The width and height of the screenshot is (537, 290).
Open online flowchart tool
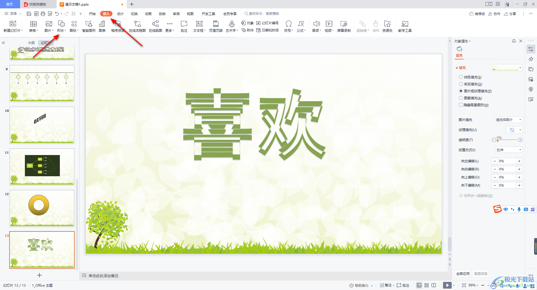click(x=137, y=26)
